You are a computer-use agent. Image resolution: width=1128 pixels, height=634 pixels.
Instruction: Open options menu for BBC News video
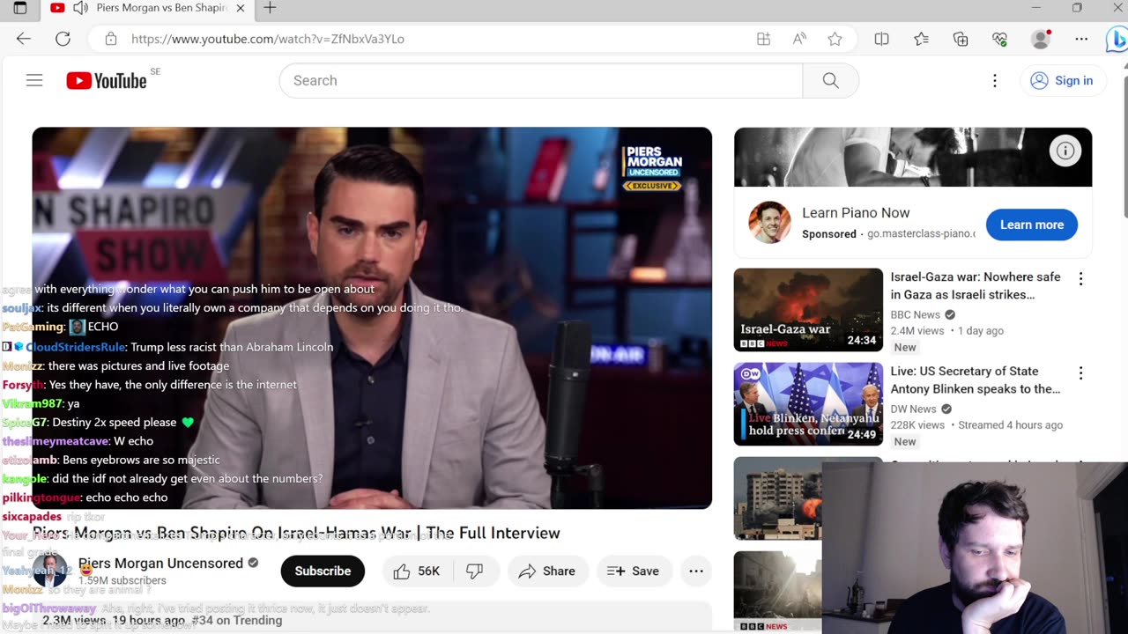click(1081, 278)
